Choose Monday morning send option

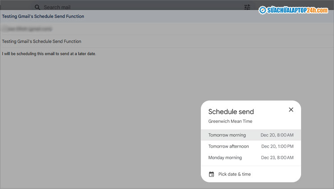click(x=251, y=157)
